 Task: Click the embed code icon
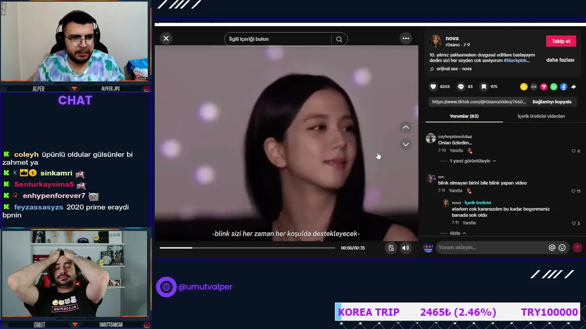[534, 87]
